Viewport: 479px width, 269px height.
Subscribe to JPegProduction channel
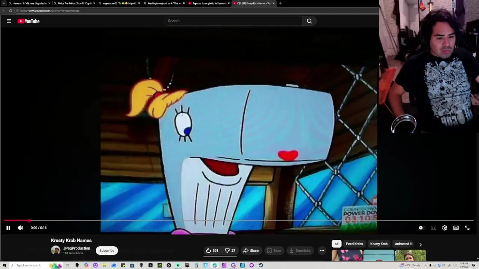click(107, 251)
